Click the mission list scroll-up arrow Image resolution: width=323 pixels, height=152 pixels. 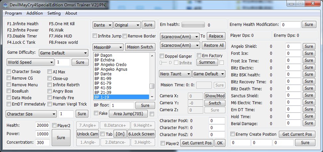[152, 56]
